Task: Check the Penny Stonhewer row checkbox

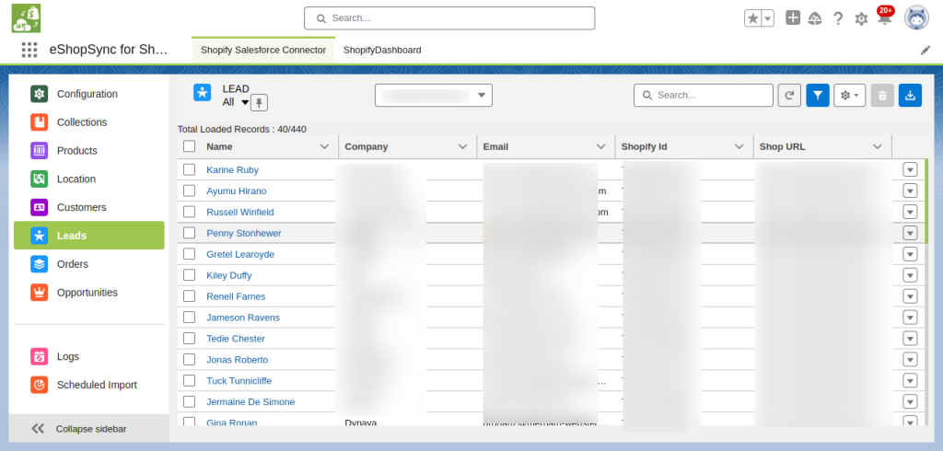Action: pos(190,233)
